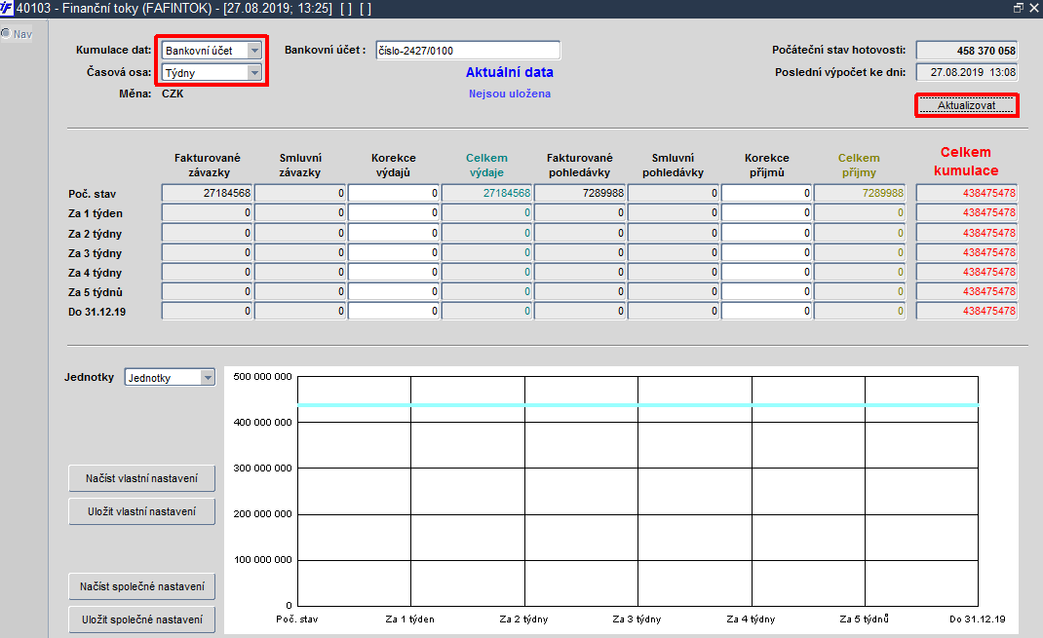Click Korekce příjmů field in Do 31.12.19 row

point(766,311)
